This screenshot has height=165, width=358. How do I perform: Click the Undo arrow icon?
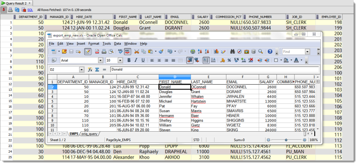pos(170,52)
